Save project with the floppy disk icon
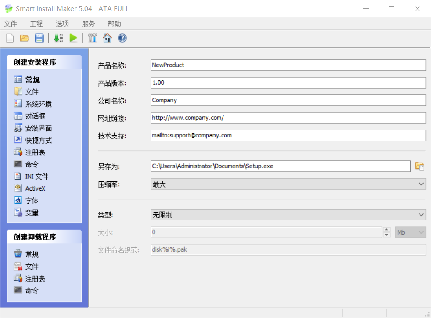The image size is (431, 318). point(40,38)
